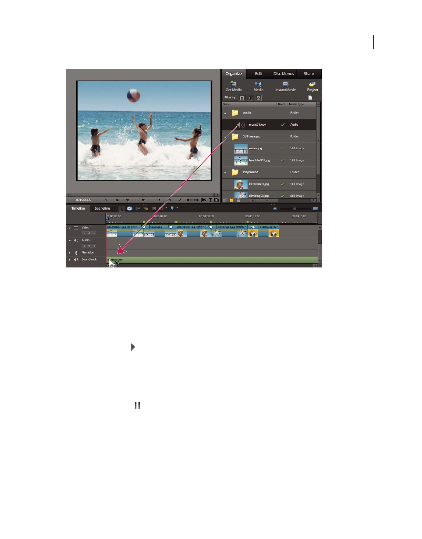Sort by the Media Type column header
The width and height of the screenshot is (422, 539).
pos(302,104)
